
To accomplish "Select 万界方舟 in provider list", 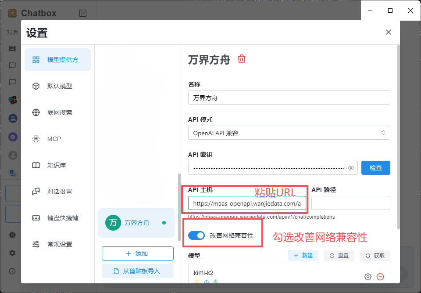I will (136, 223).
